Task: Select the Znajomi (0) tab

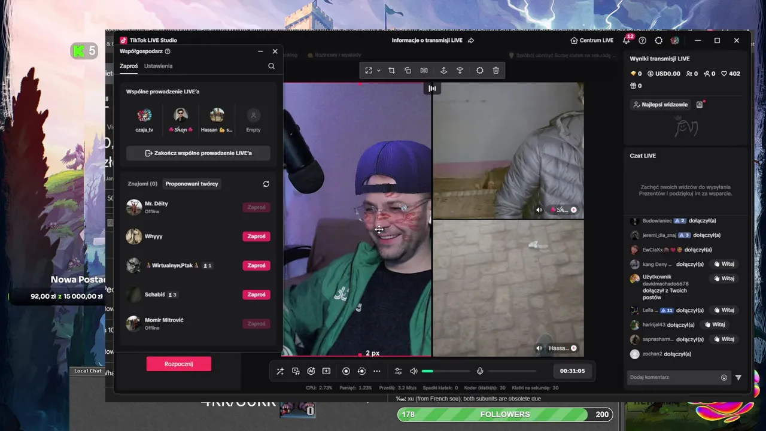Action: click(x=142, y=184)
